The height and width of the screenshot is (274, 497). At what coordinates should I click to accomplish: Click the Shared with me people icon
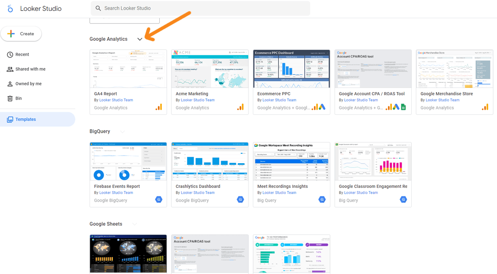point(10,69)
